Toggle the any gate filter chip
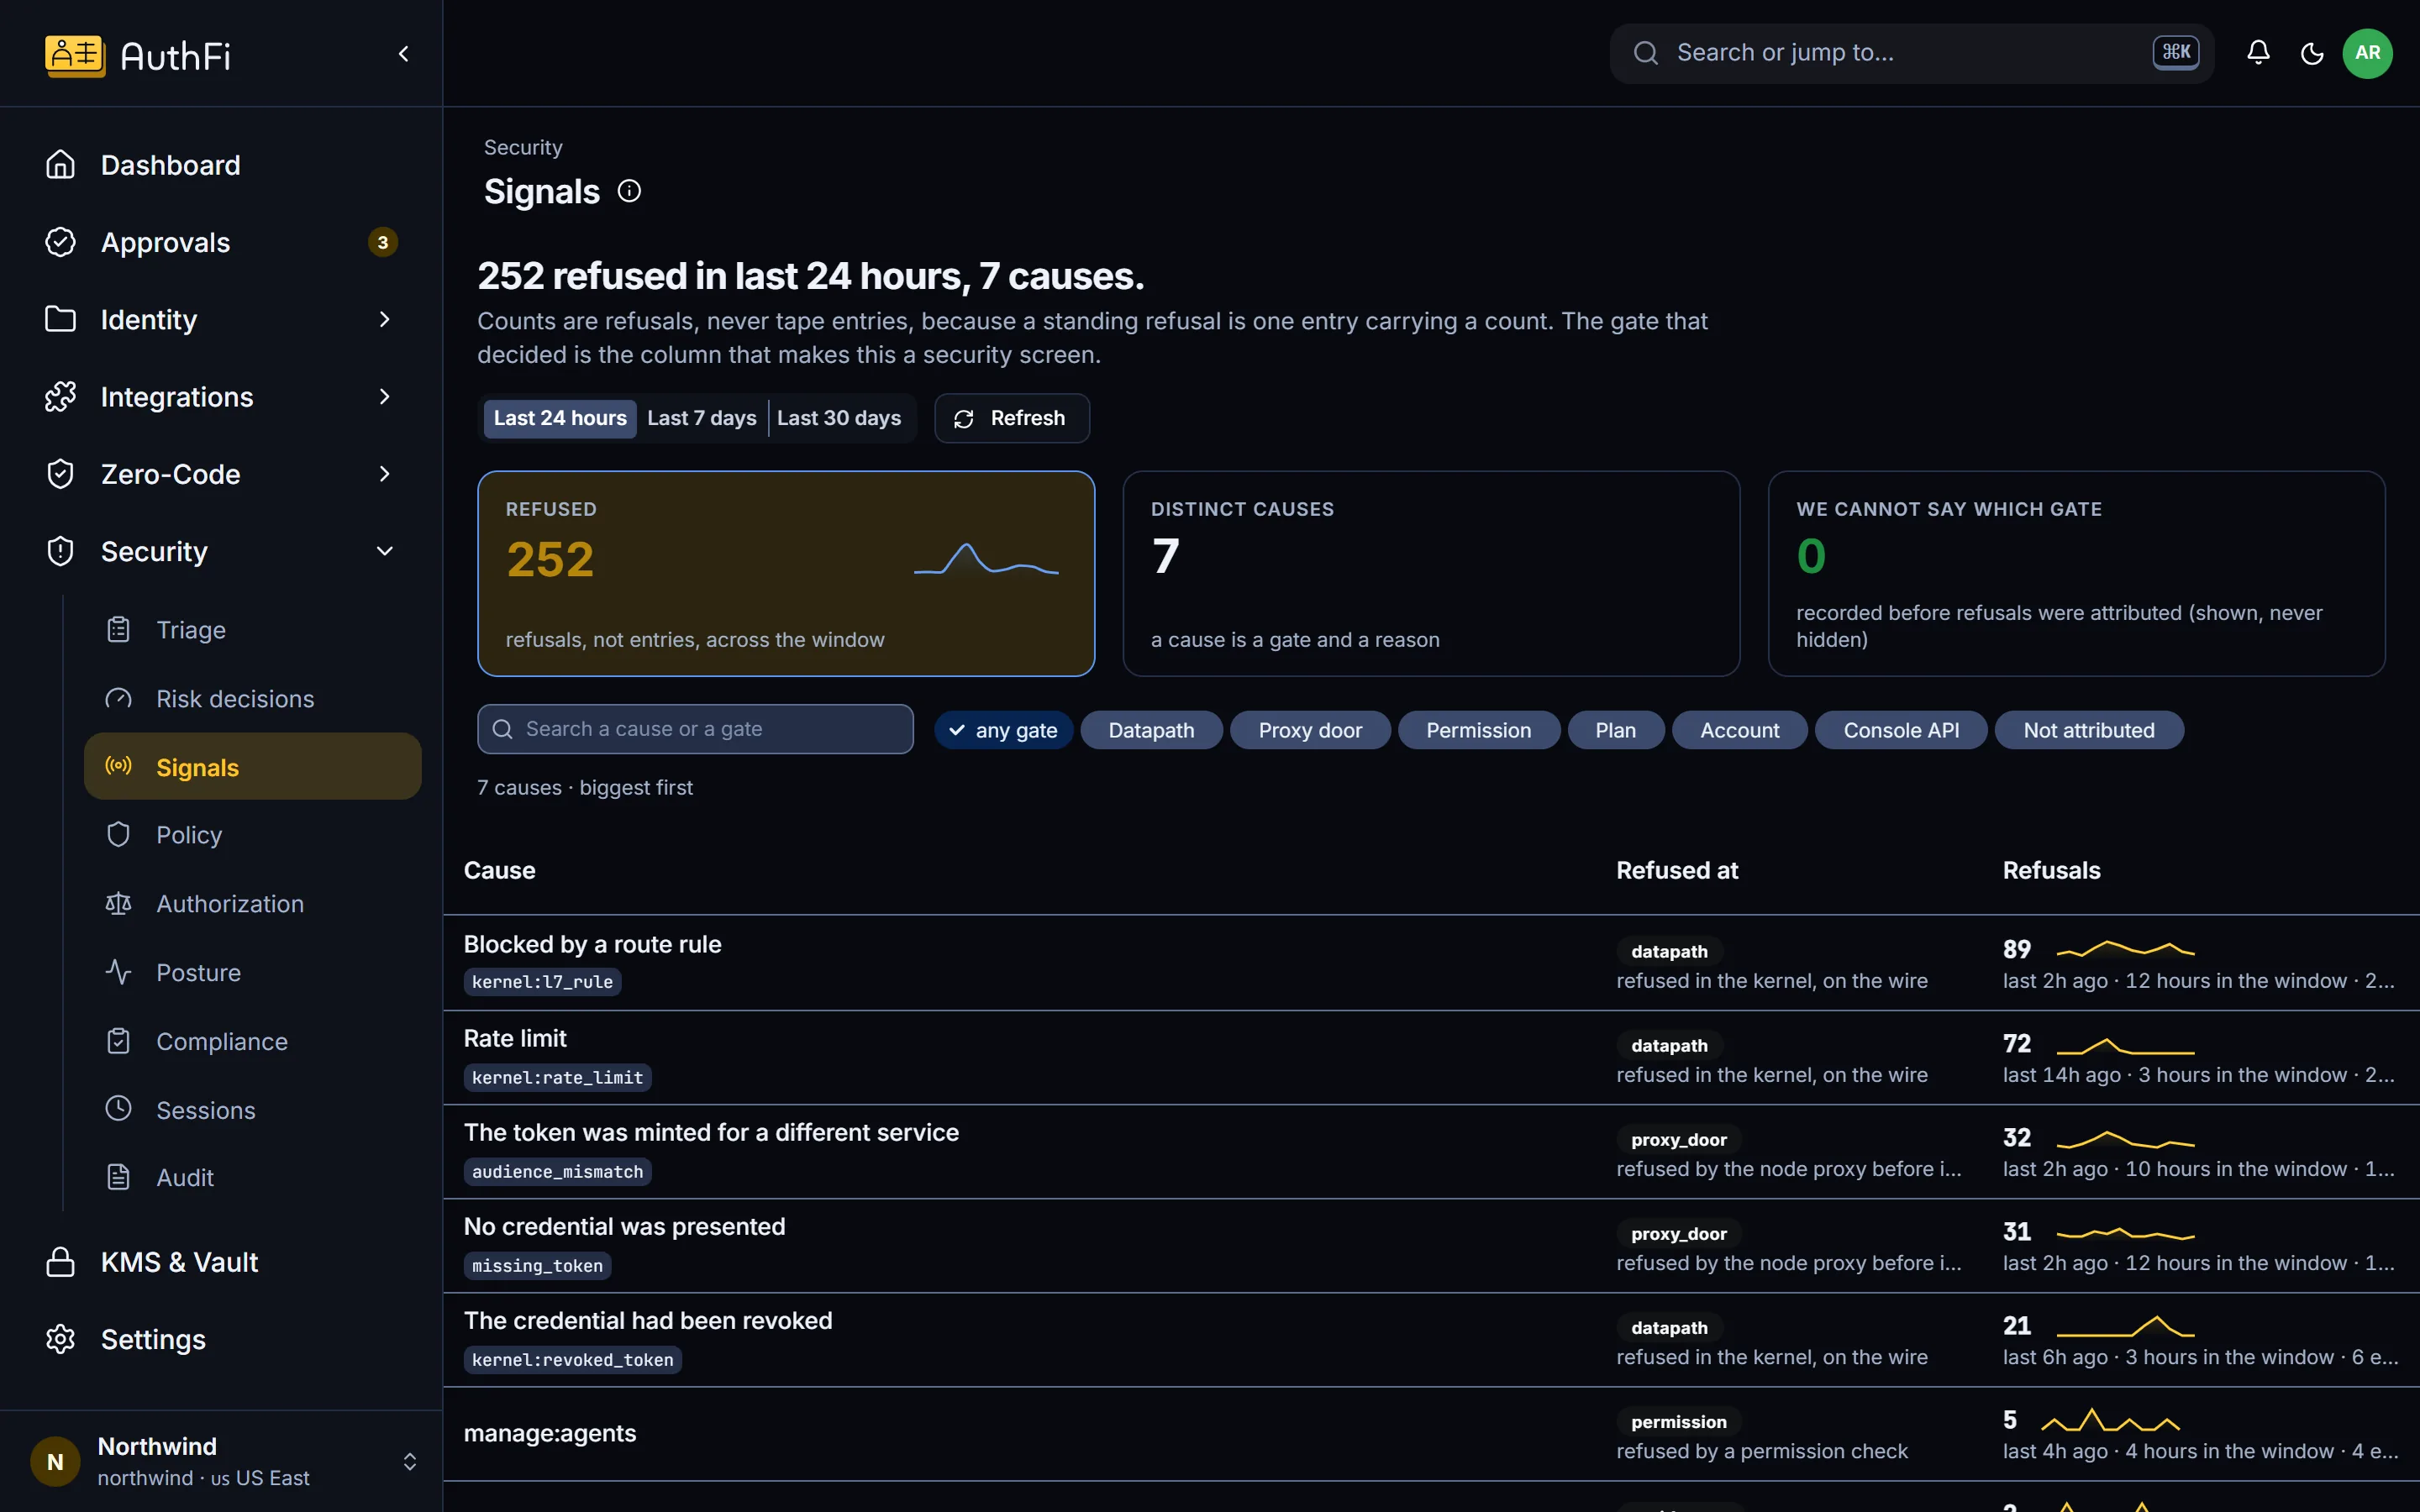This screenshot has height=1512, width=2420. click(1003, 730)
